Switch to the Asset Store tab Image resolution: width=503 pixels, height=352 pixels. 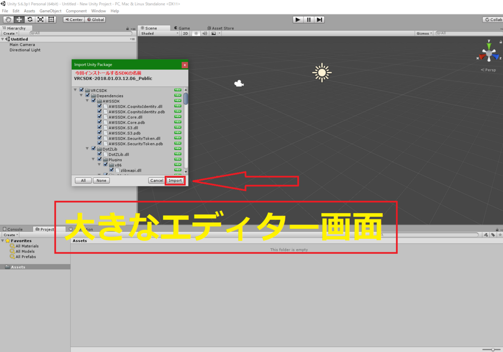pyautogui.click(x=221, y=28)
